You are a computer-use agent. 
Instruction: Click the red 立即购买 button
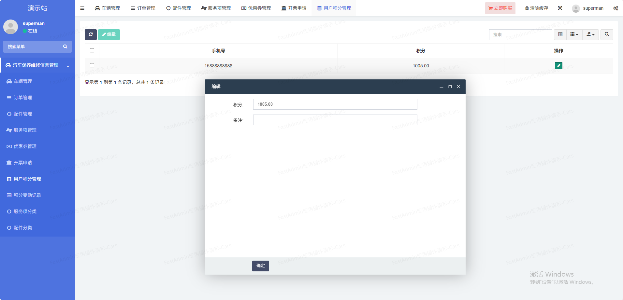[x=500, y=8]
